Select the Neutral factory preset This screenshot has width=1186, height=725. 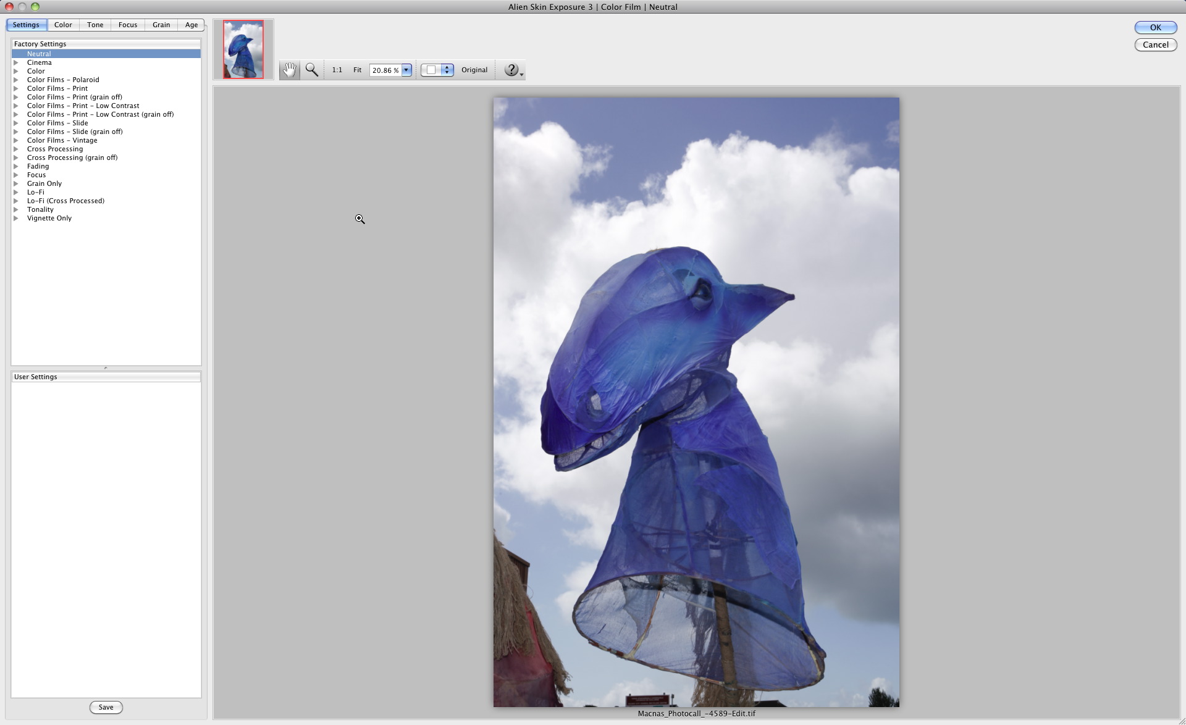106,54
